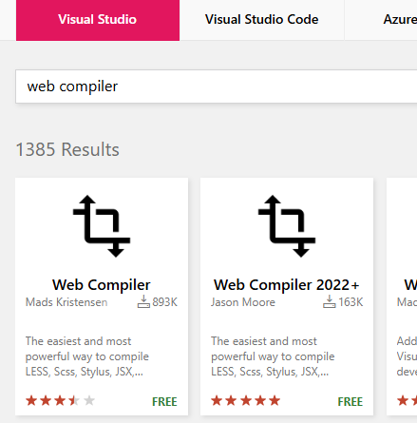This screenshot has width=417, height=423.
Task: Click the Web Compiler description text
Action: pos(87,356)
